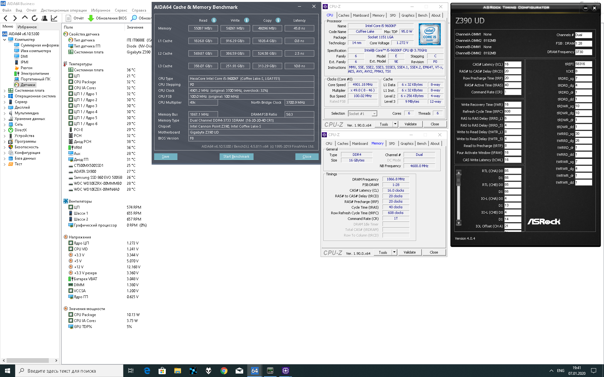Click the Intel Core i5 logo in CPU-Z
Screen dimensions: 604x377
(429, 34)
